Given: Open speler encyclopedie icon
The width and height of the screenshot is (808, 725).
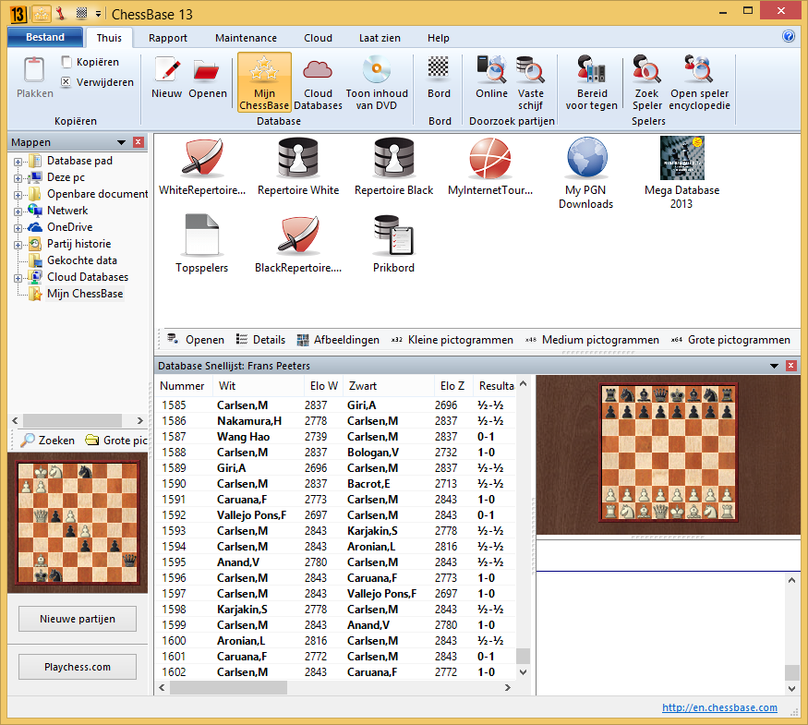Looking at the screenshot, I should 699,69.
